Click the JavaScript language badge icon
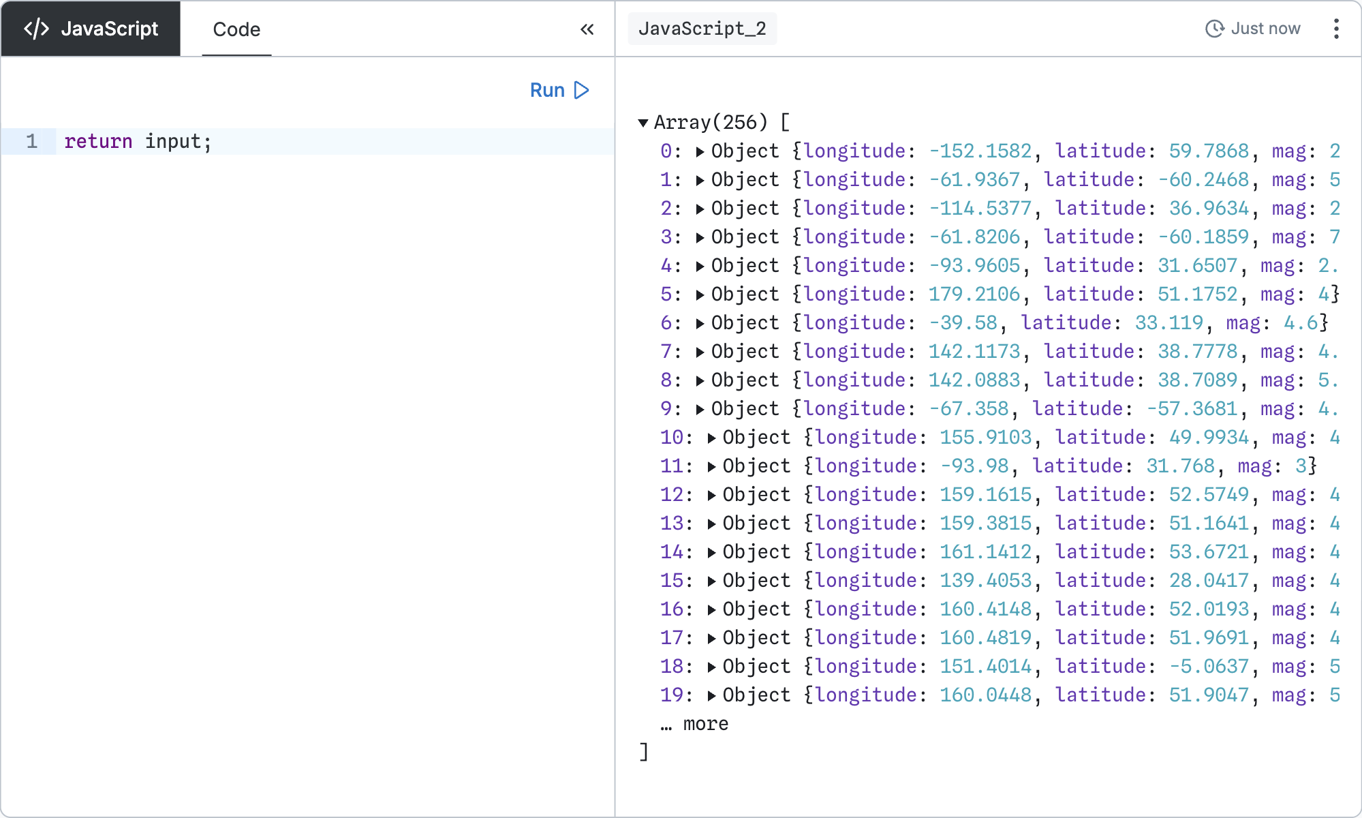Viewport: 1362px width, 818px height. point(37,28)
